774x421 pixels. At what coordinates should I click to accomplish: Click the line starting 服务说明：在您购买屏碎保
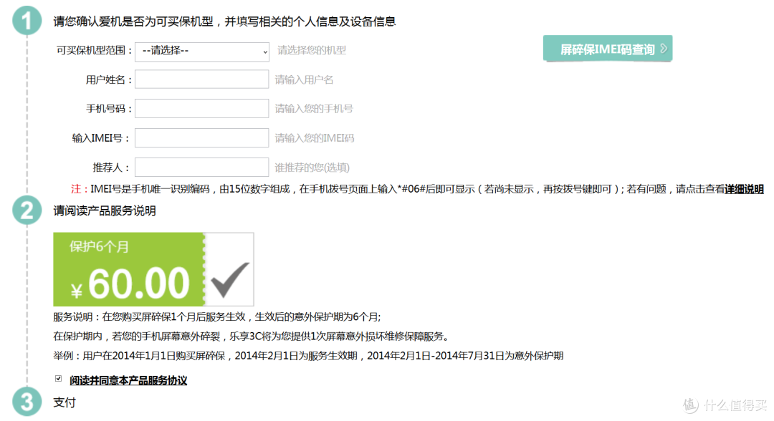pyautogui.click(x=217, y=317)
